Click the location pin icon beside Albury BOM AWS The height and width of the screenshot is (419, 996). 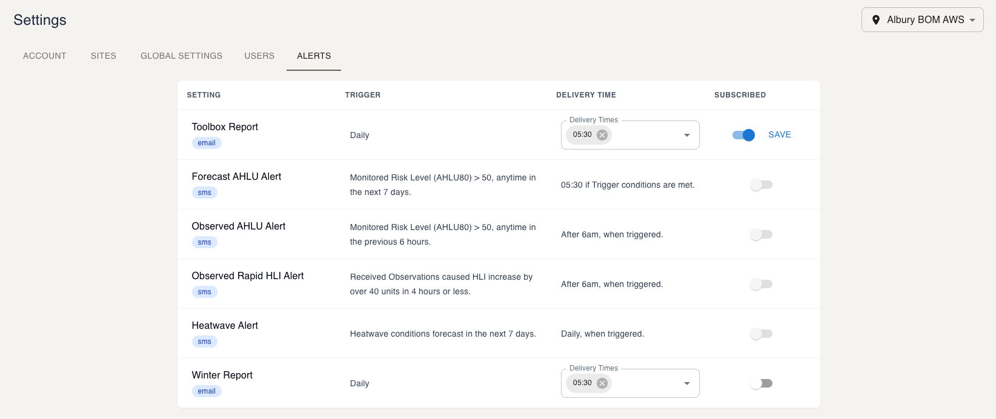[x=875, y=20]
